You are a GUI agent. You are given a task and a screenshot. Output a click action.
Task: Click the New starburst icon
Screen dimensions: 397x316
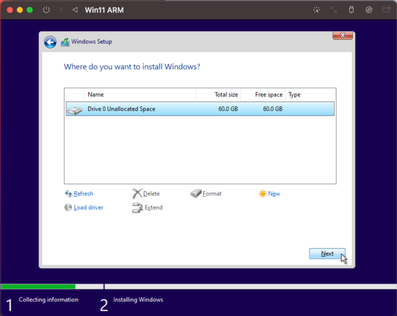263,194
